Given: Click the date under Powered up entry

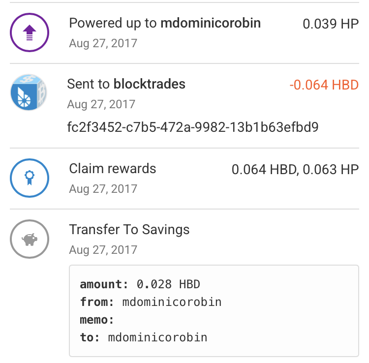Looking at the screenshot, I should [x=103, y=43].
